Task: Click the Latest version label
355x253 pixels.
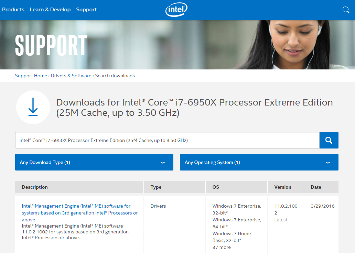Action: coord(281,220)
